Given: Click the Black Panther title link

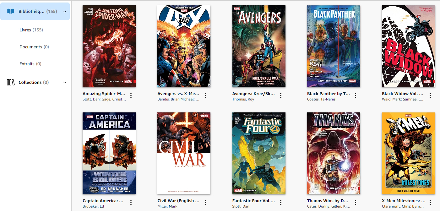Looking at the screenshot, I should (329, 94).
